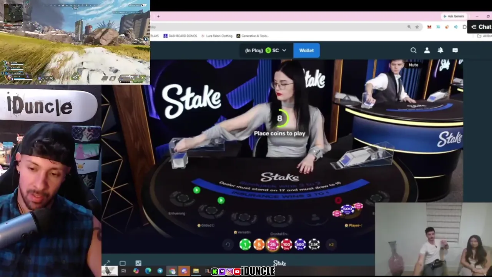Place a bet on the Crystal seat
Viewport: 492px width, 277px height.
(x=279, y=219)
